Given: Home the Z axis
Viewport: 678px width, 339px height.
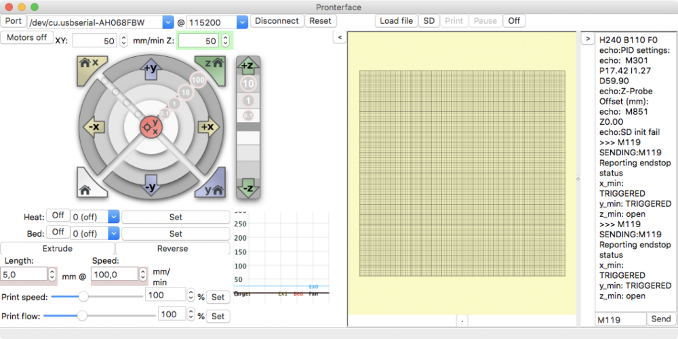Looking at the screenshot, I should pyautogui.click(x=212, y=68).
